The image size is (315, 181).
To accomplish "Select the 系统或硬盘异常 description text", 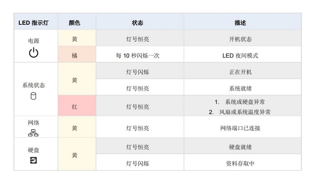I will coord(245,102).
